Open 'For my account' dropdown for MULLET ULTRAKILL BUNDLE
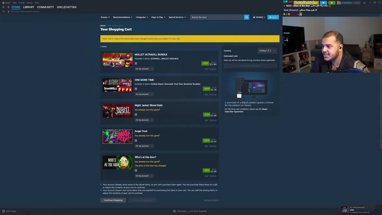This screenshot has width=382, height=215. click(144, 69)
